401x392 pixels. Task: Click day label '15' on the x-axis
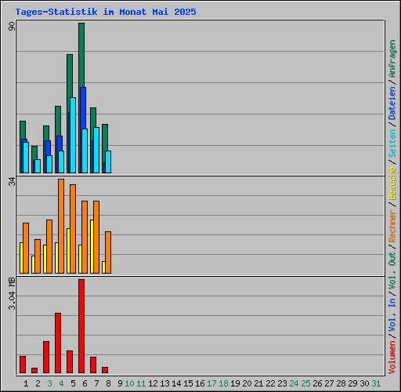(x=188, y=383)
